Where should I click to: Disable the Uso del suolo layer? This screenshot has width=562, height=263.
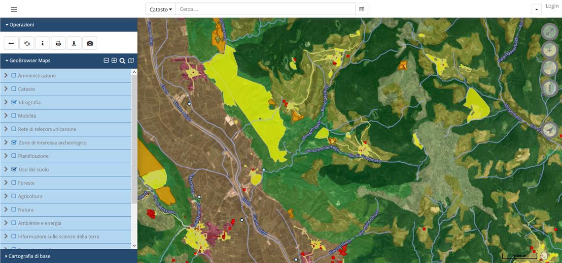[14, 169]
